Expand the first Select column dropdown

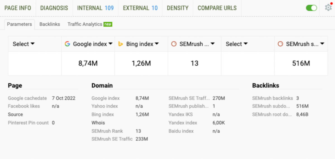click(23, 44)
